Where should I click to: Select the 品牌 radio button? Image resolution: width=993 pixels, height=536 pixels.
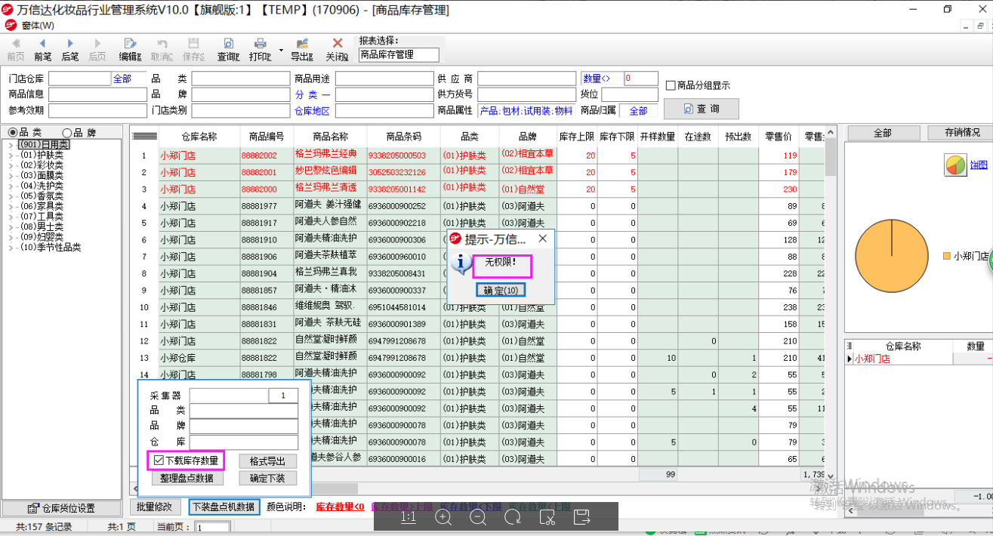pos(66,132)
